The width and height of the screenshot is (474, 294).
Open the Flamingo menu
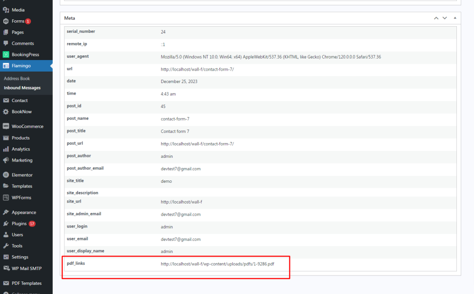[22, 66]
